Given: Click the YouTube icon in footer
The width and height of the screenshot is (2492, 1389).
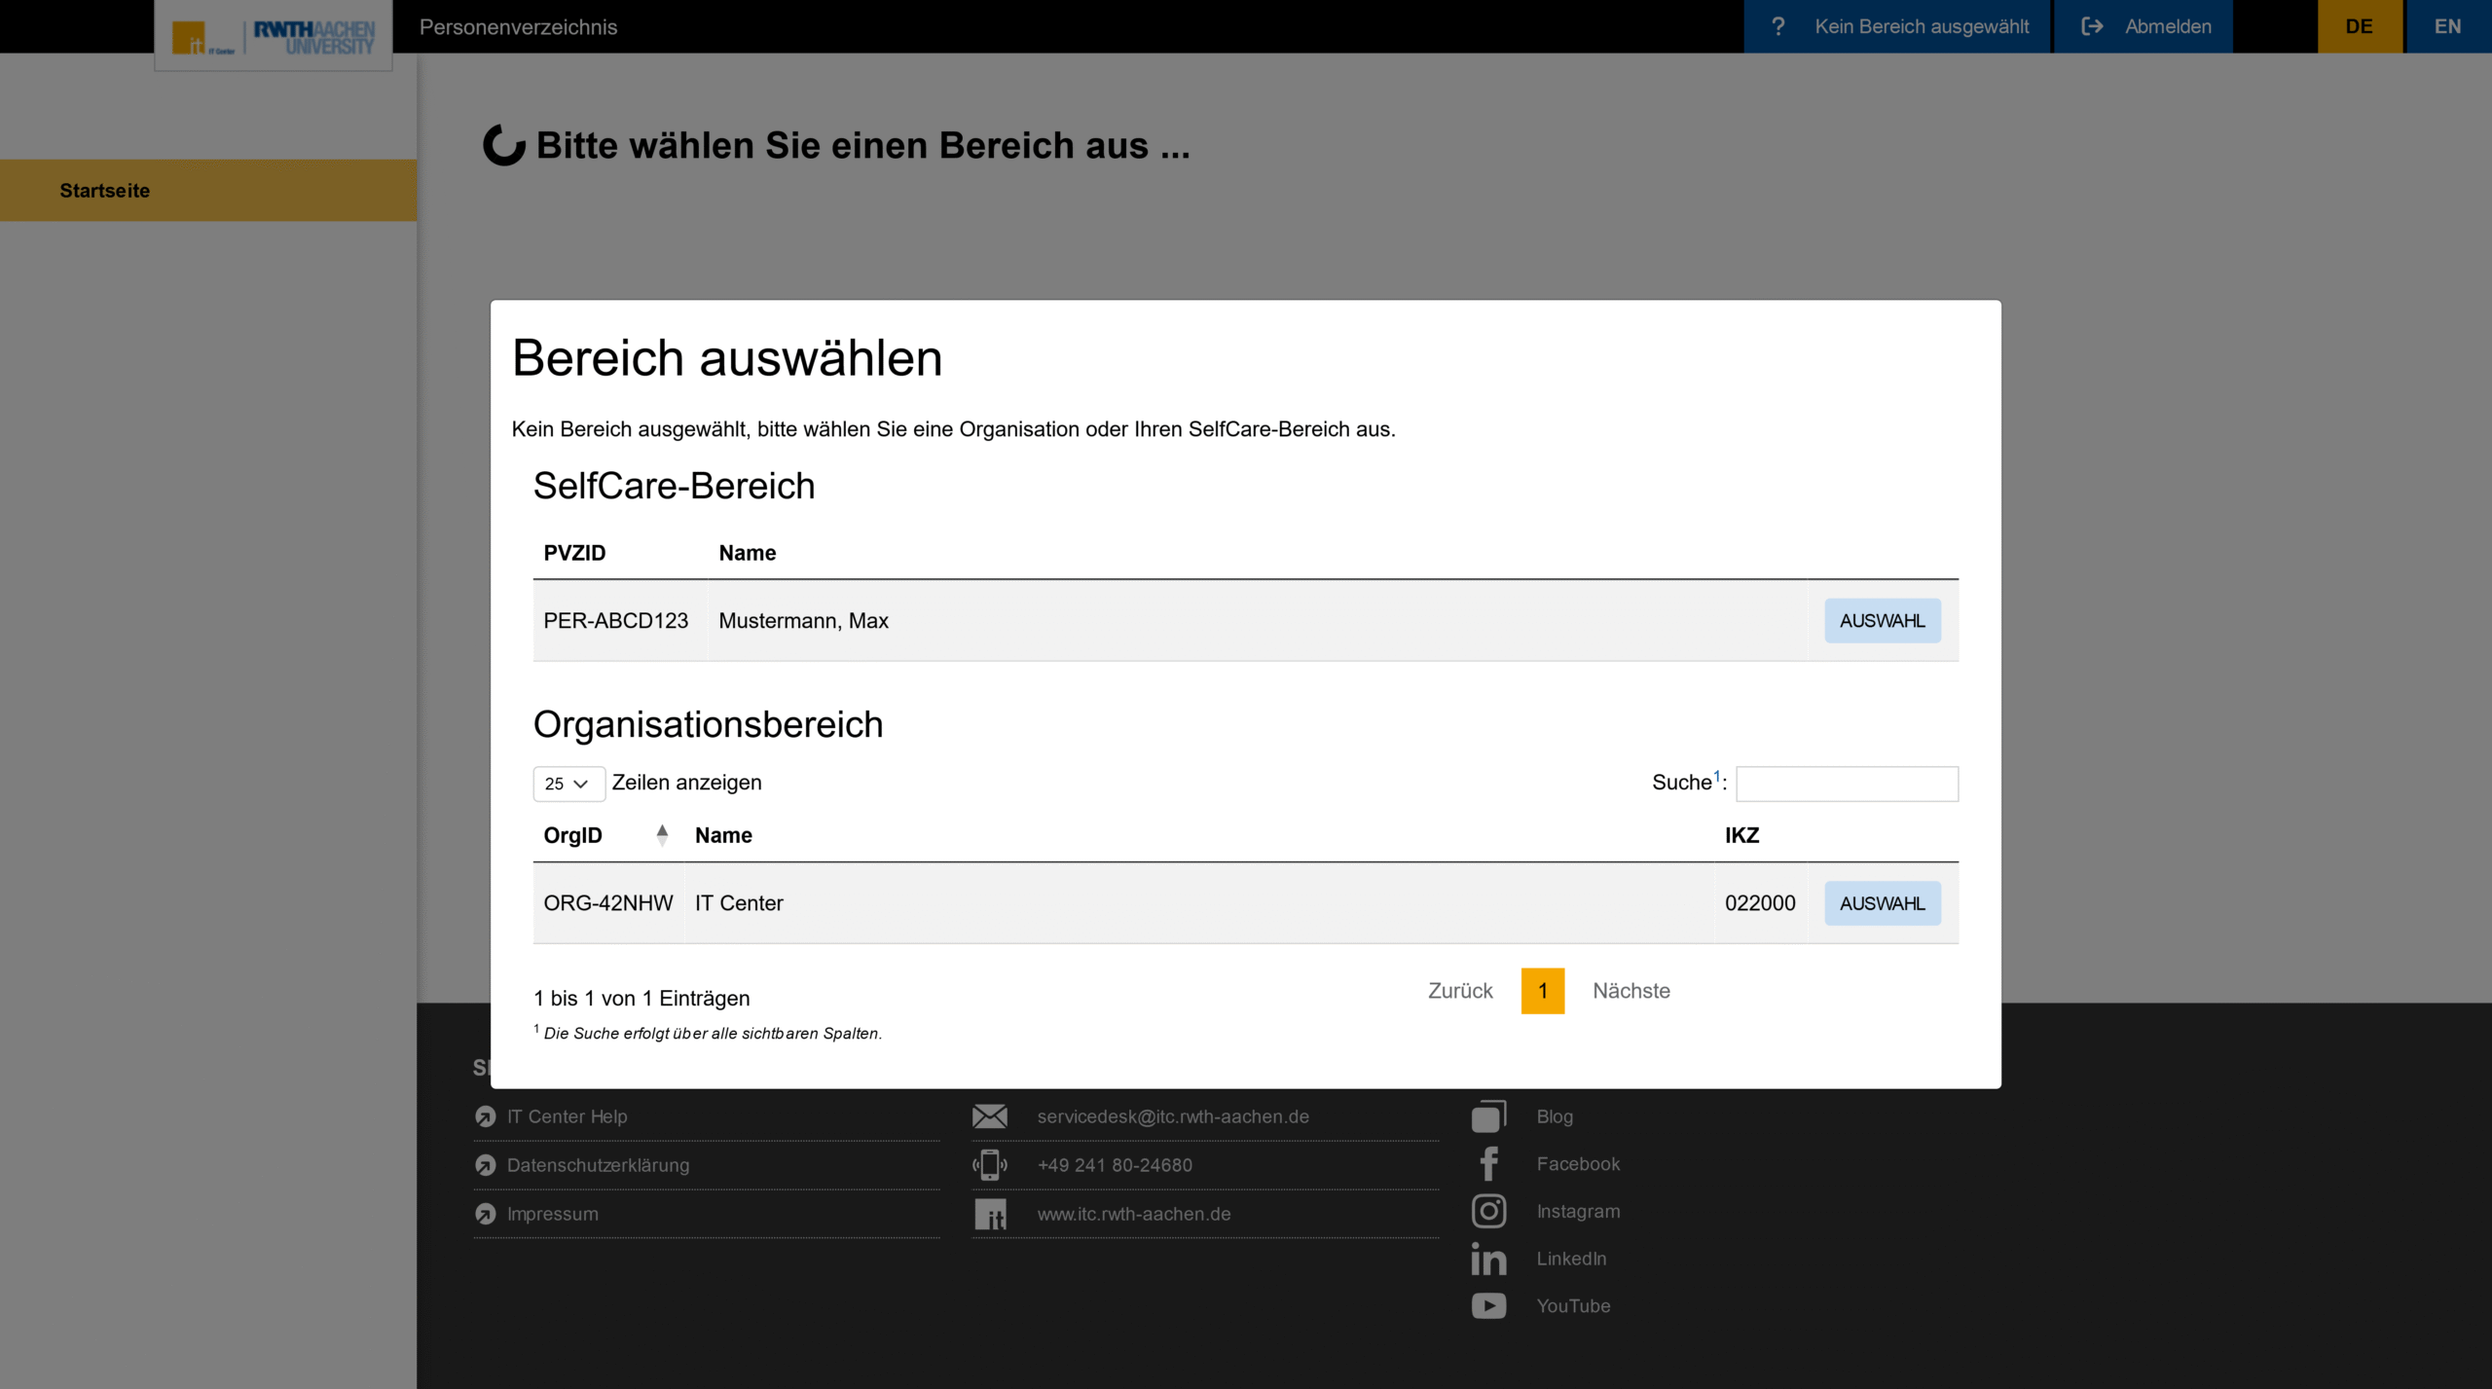Looking at the screenshot, I should pos(1488,1305).
